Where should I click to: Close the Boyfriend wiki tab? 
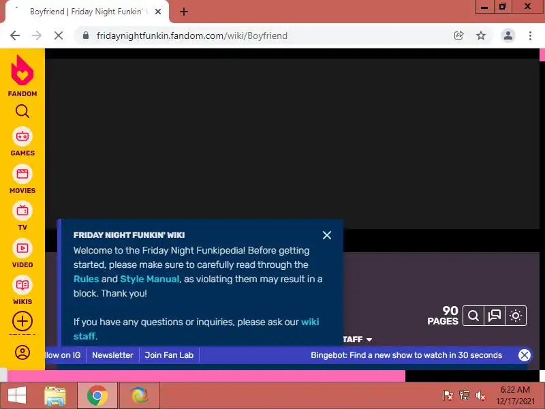click(158, 12)
